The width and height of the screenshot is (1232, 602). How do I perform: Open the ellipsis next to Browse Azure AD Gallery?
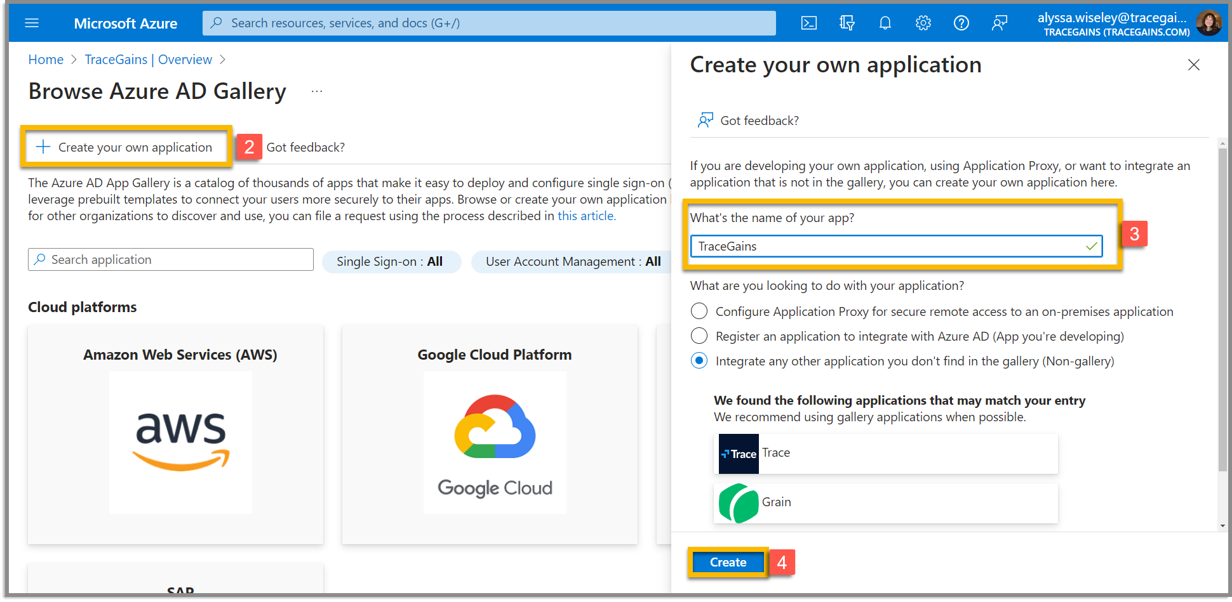pyautogui.click(x=317, y=92)
